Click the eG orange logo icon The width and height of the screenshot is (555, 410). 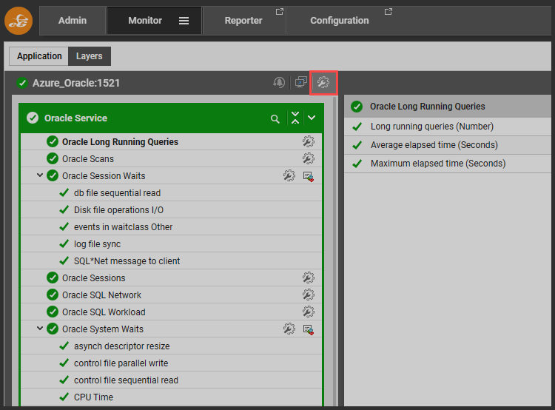tap(18, 21)
